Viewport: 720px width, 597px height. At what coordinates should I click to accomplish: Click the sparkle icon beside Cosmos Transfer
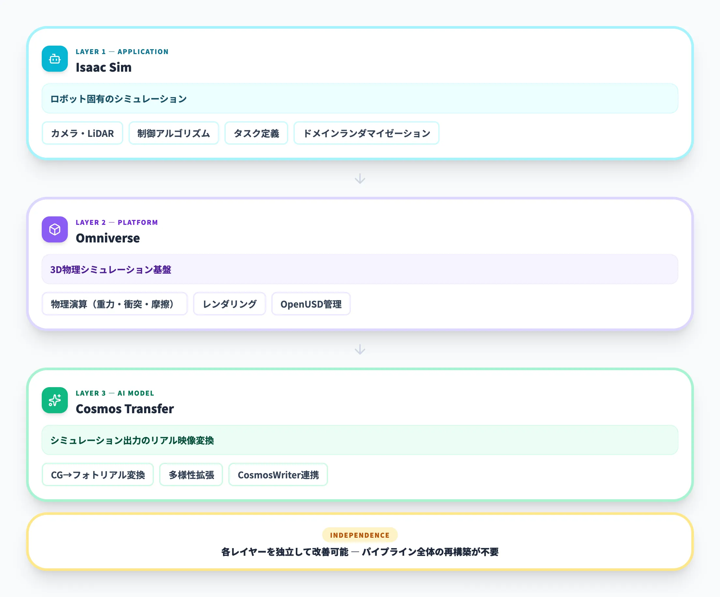[54, 400]
